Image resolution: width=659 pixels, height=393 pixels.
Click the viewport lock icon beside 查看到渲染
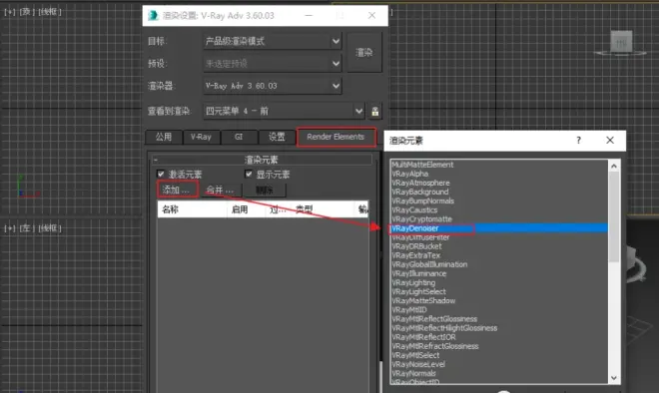[x=374, y=112]
